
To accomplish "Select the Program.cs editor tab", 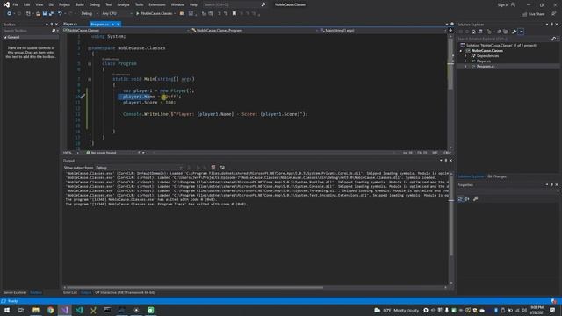I will pyautogui.click(x=99, y=25).
